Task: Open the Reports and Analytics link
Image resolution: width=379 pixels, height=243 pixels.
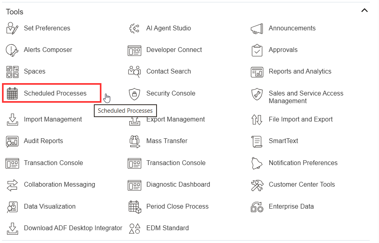Action: [300, 72]
